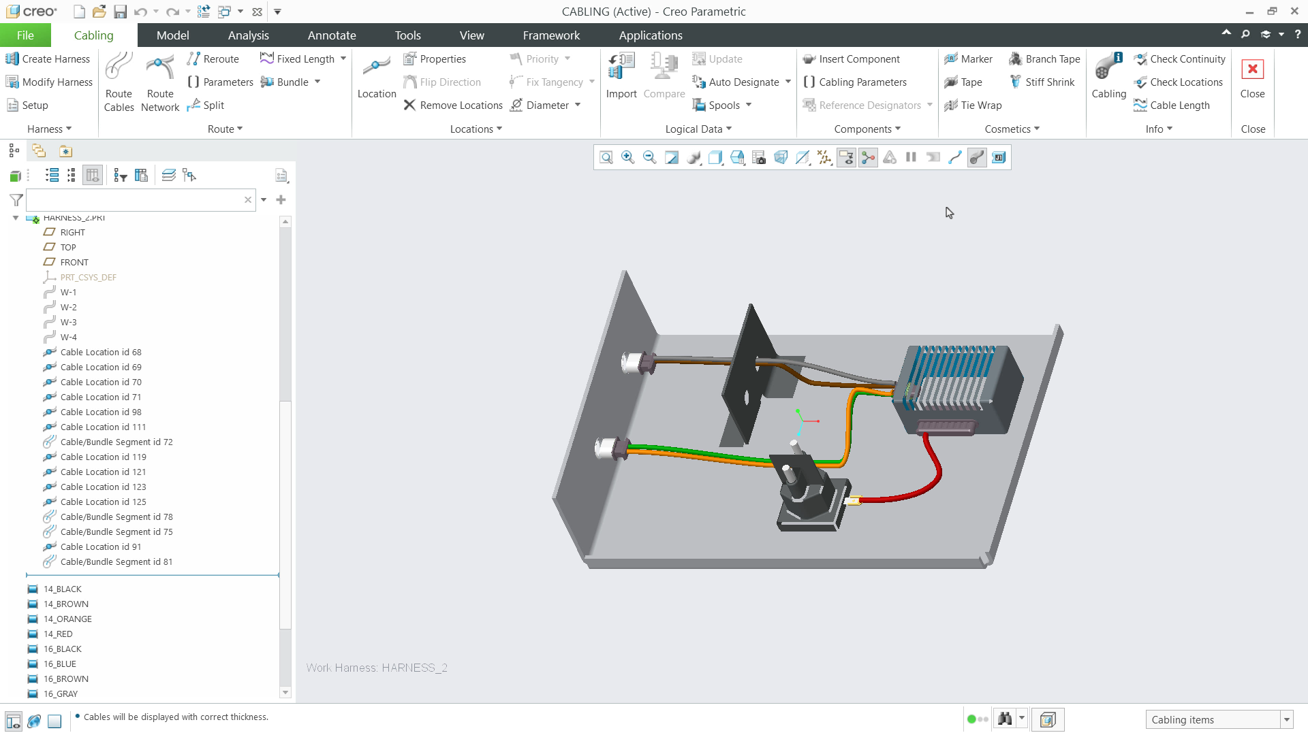The image size is (1308, 735).
Task: Switch to the Model tab
Action: (x=172, y=35)
